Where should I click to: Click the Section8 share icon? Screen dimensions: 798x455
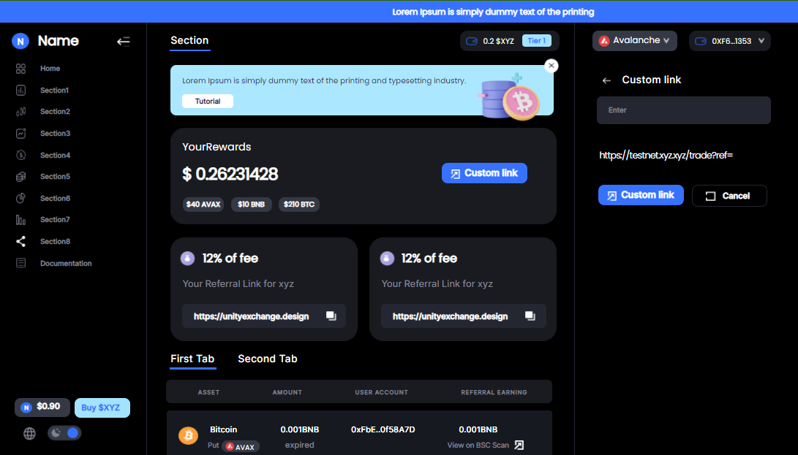(x=20, y=241)
